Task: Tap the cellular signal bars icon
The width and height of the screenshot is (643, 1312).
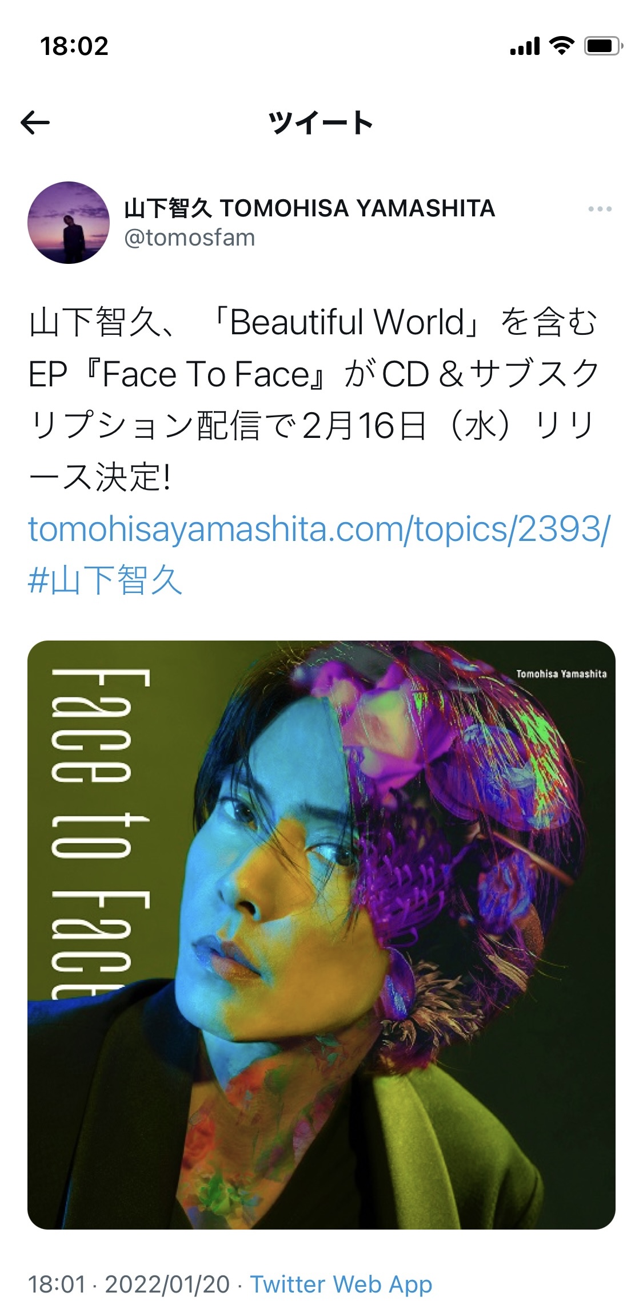Action: click(x=525, y=46)
